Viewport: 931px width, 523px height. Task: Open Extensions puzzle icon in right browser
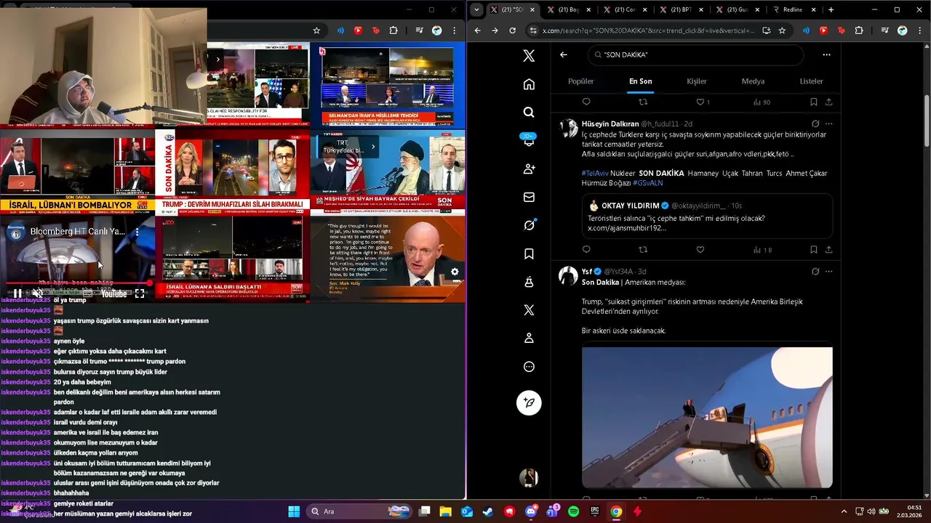click(859, 31)
